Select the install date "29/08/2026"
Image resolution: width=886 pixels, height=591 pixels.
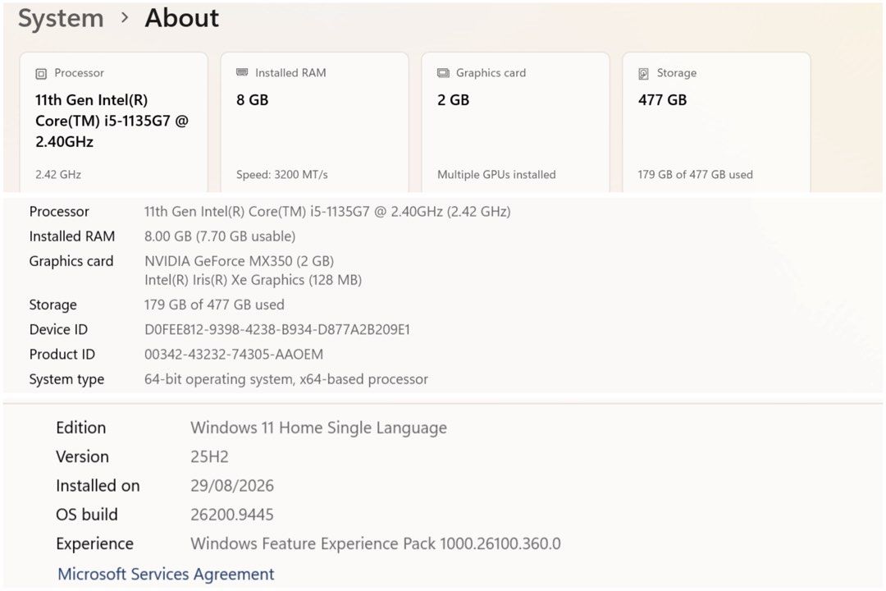(232, 486)
